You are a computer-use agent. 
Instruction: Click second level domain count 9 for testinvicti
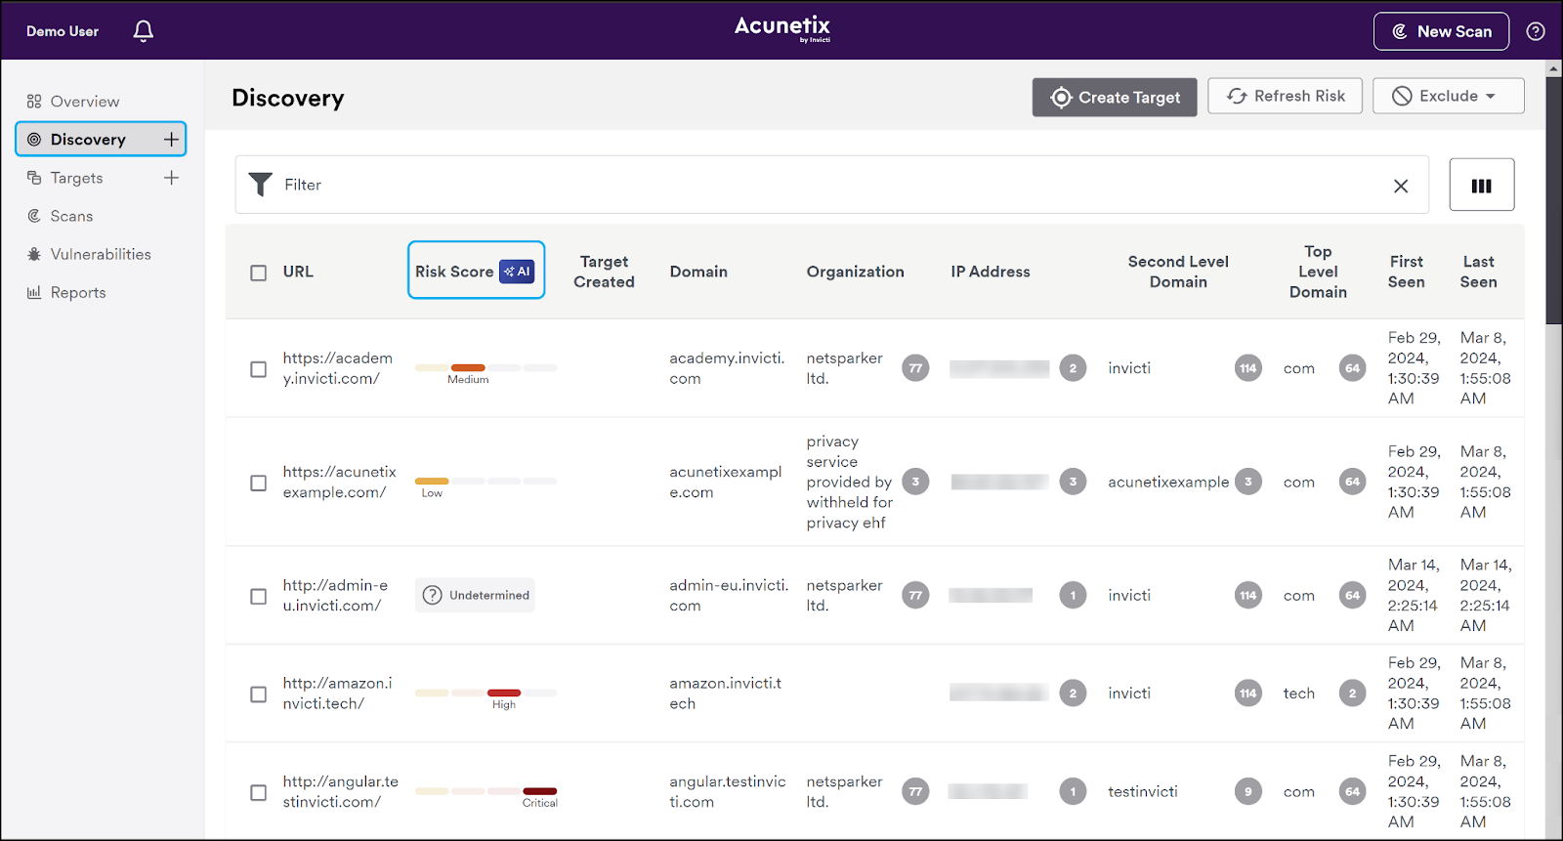tap(1248, 792)
